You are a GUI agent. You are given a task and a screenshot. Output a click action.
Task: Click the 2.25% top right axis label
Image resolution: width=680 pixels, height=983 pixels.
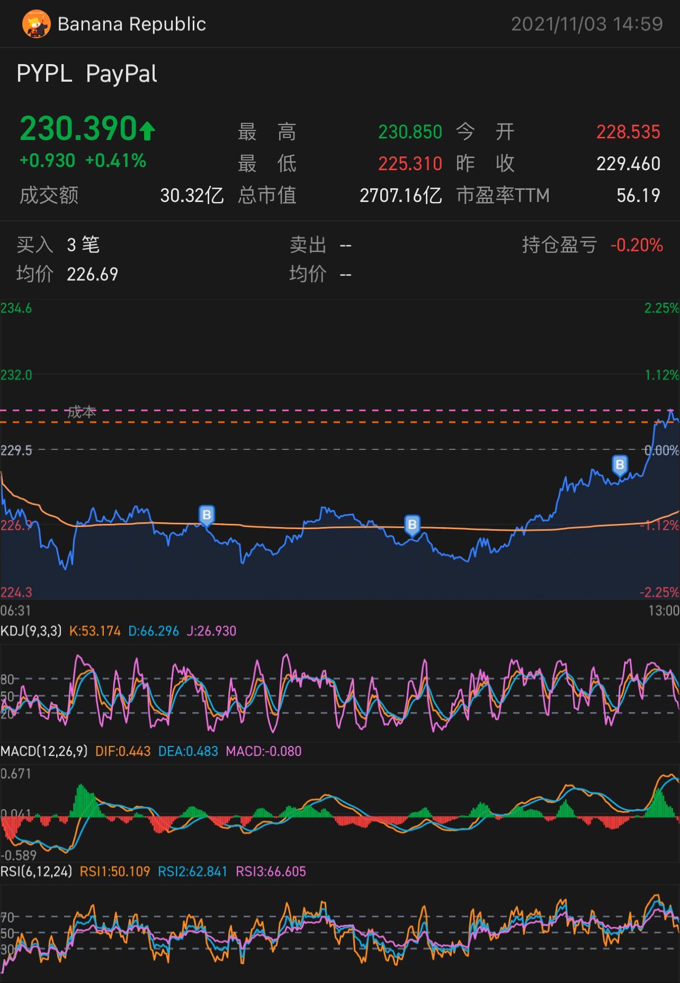(661, 308)
